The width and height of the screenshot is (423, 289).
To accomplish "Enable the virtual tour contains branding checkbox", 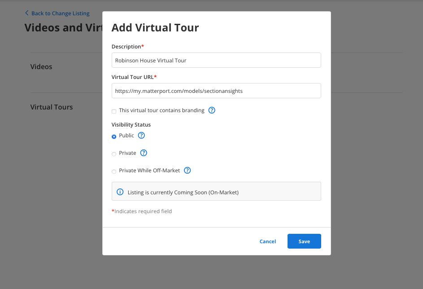I will [114, 111].
